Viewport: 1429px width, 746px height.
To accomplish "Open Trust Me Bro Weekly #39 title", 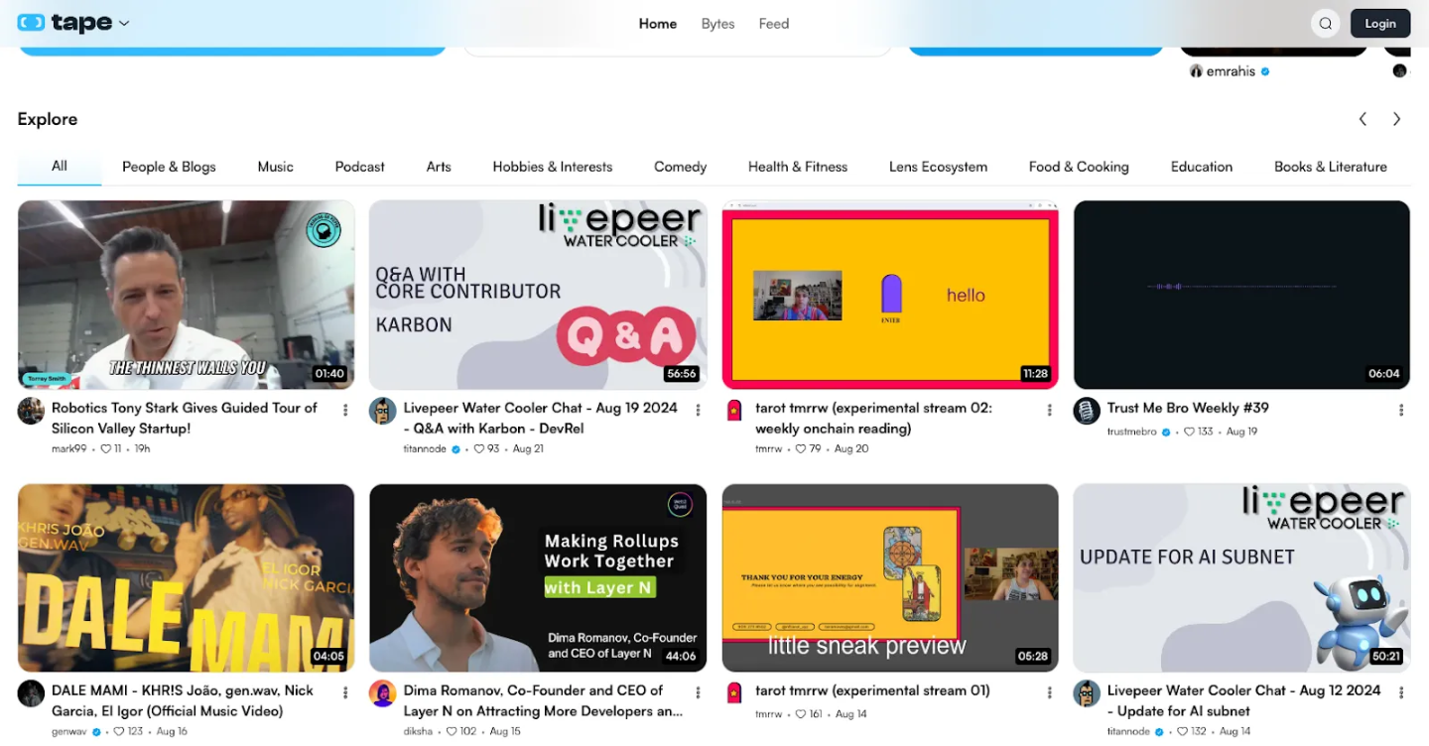I will point(1188,408).
